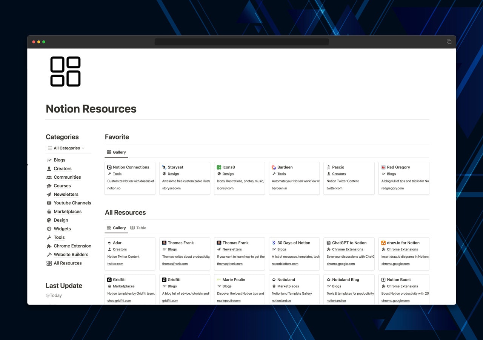
Task: Open the Website Builders category link
Action: coord(71,255)
